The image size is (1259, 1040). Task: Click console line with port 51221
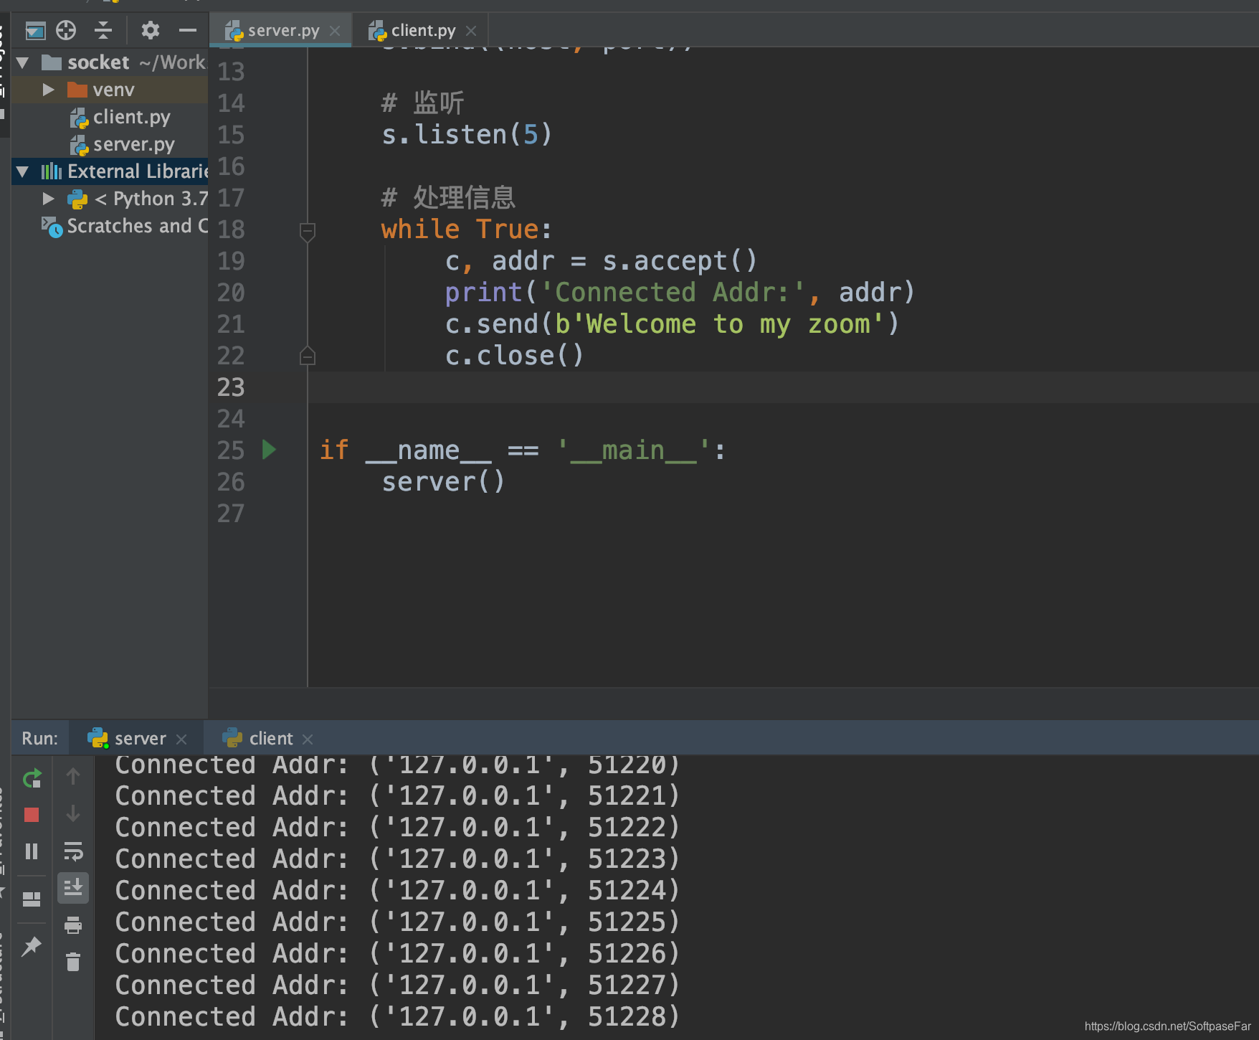tap(397, 795)
